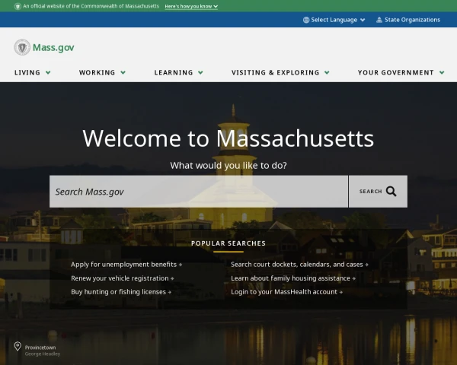Expand the Living menu chevron
The width and height of the screenshot is (457, 365).
tap(48, 72)
